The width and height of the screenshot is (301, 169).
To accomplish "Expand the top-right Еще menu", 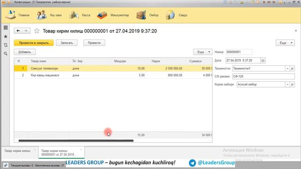I will click(x=285, y=43).
